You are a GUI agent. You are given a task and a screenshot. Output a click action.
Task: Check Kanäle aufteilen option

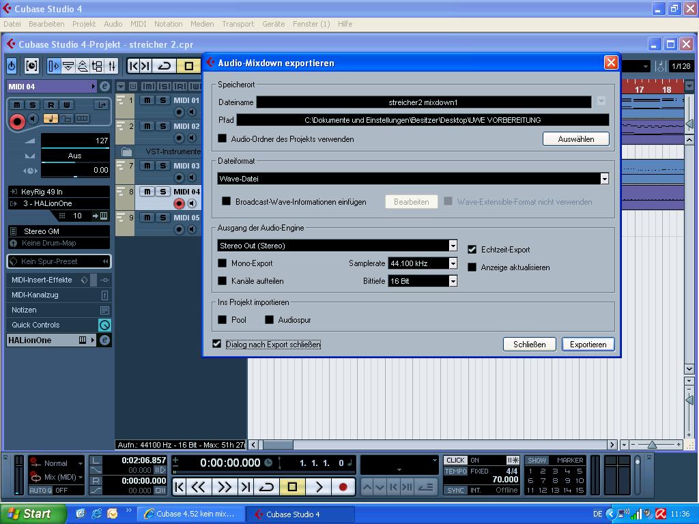coord(222,281)
